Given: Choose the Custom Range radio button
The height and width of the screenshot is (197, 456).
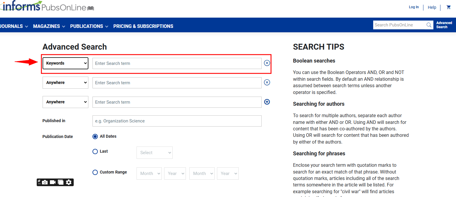Looking at the screenshot, I should point(95,172).
